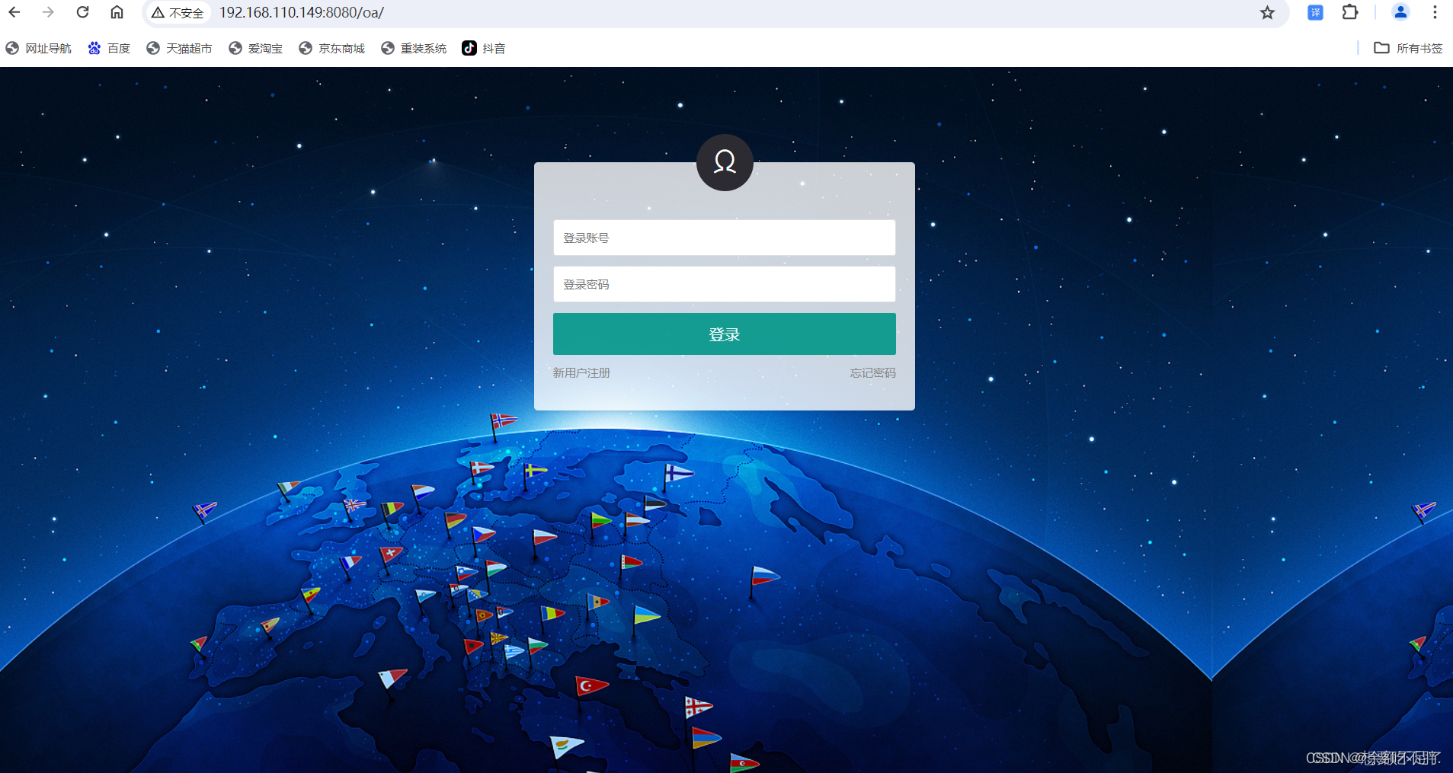Click the user avatar icon above login form
The height and width of the screenshot is (773, 1453).
coord(725,162)
